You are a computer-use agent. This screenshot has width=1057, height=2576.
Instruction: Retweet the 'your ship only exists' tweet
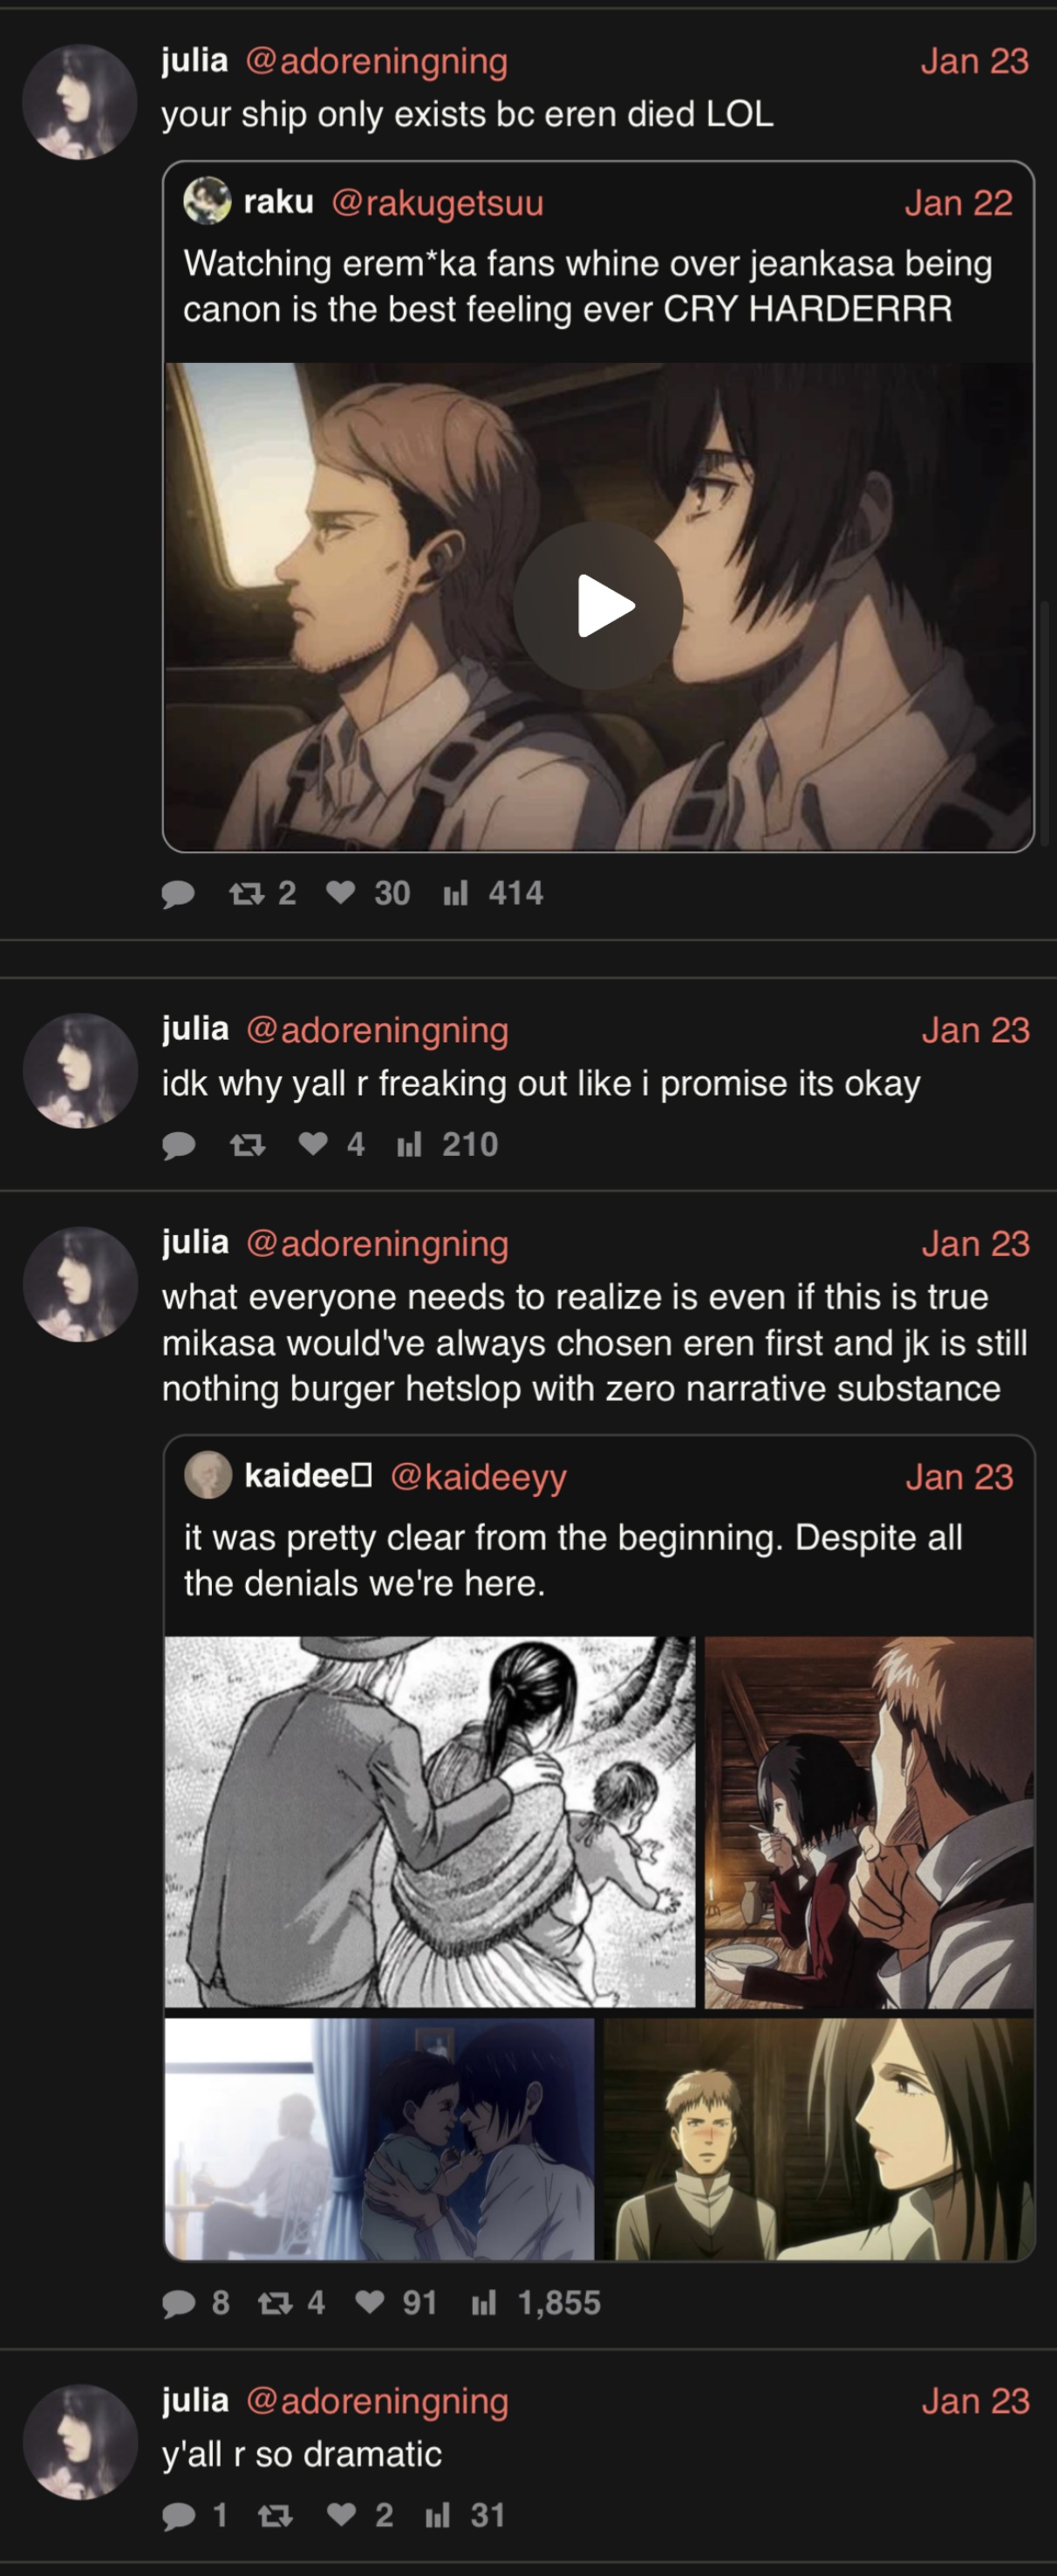(262, 893)
